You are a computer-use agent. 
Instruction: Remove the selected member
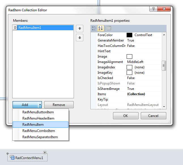pos(59,105)
